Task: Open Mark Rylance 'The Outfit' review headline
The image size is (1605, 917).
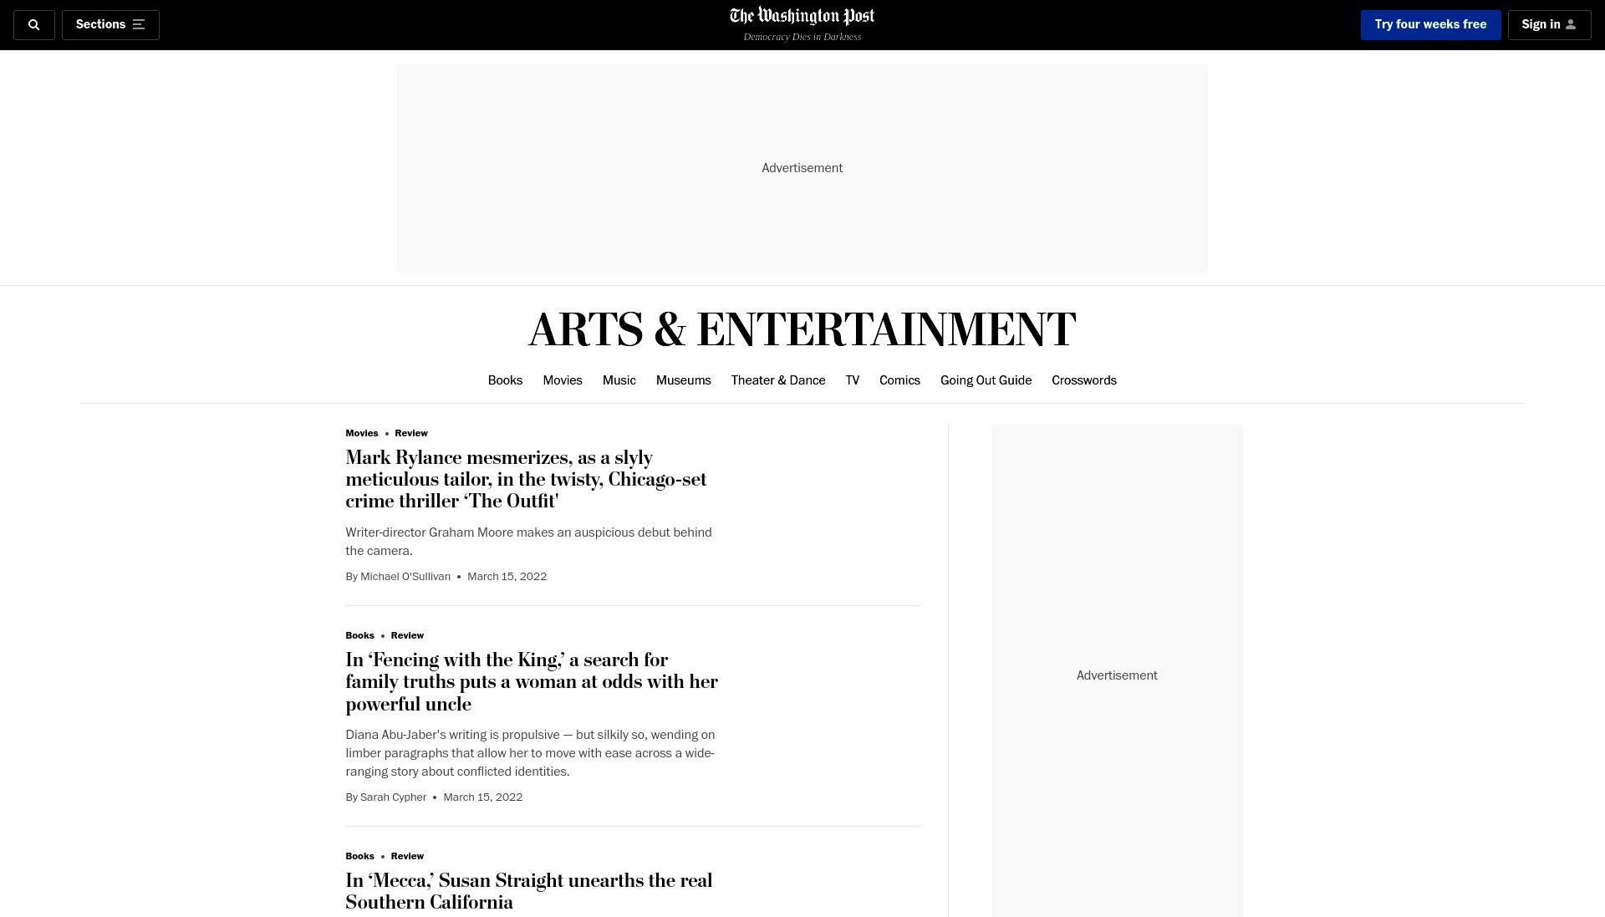Action: [526, 480]
